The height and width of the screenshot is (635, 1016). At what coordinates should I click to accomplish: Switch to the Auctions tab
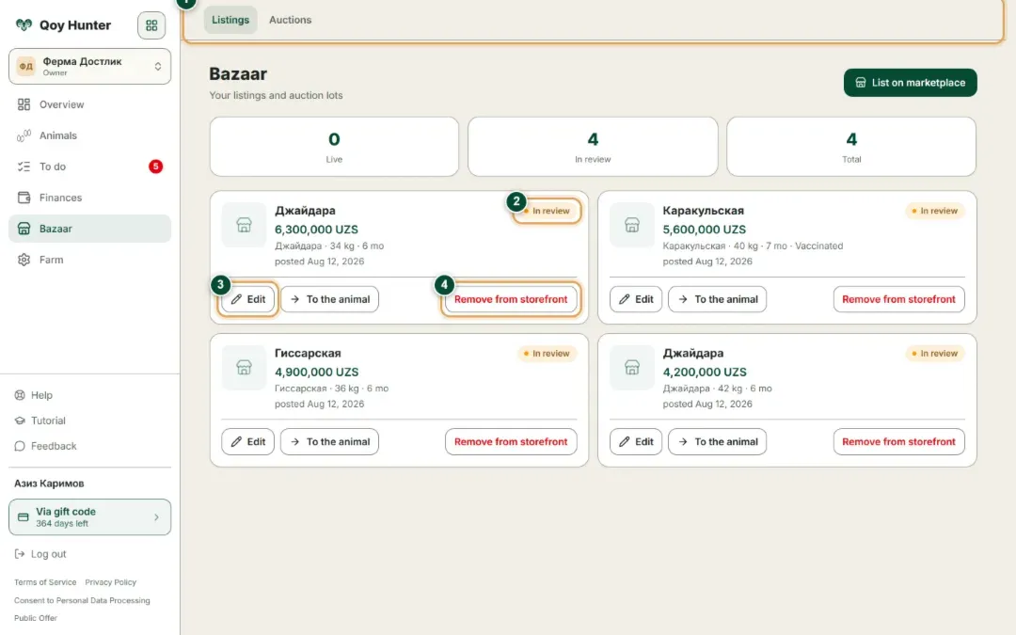click(x=291, y=20)
